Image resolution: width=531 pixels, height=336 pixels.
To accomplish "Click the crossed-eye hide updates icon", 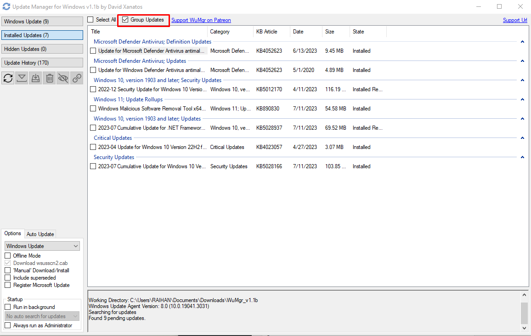I will (63, 78).
